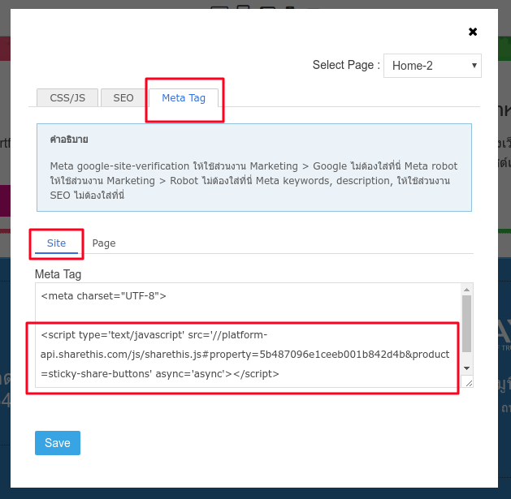This screenshot has height=499, width=511.
Task: Click the 'Select Page :' label
Action: point(346,66)
